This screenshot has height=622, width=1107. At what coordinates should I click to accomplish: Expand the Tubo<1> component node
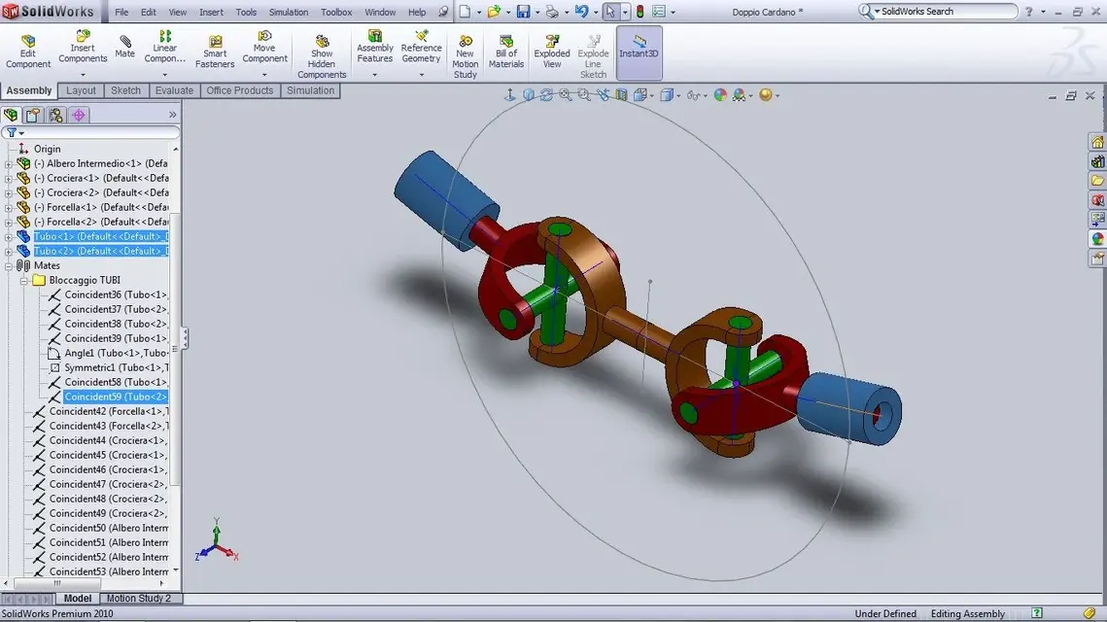[9, 236]
